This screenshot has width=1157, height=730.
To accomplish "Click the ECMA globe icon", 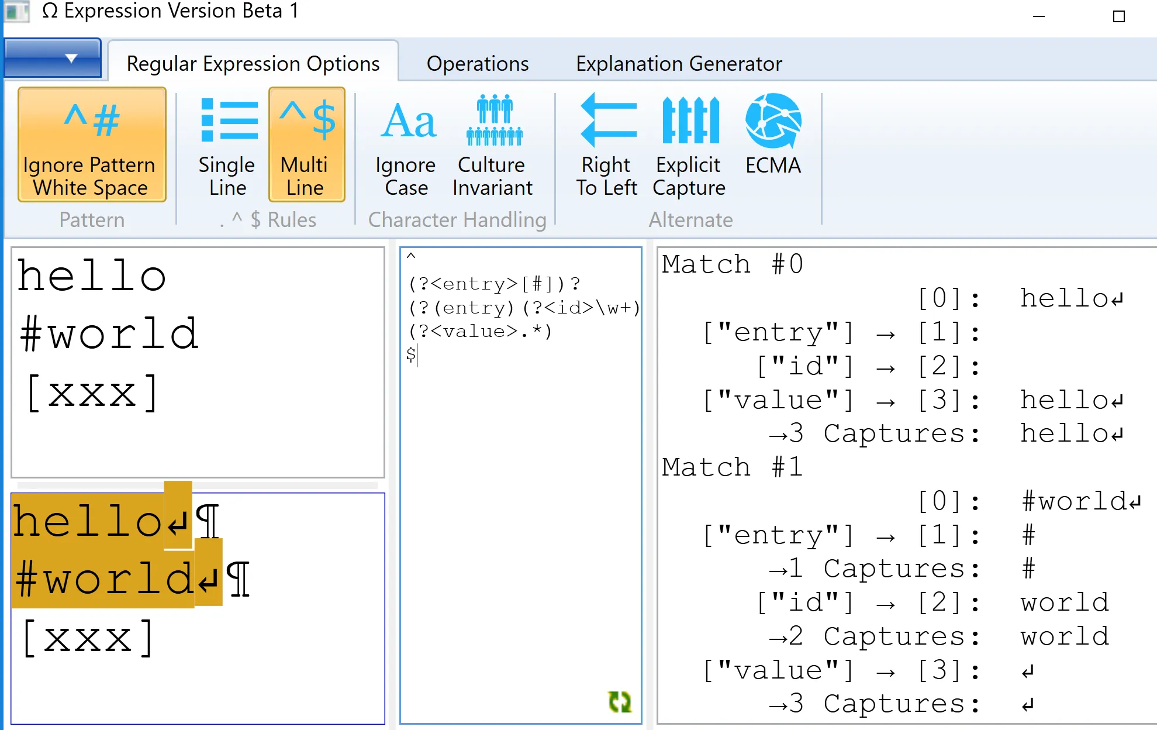I will 773,121.
